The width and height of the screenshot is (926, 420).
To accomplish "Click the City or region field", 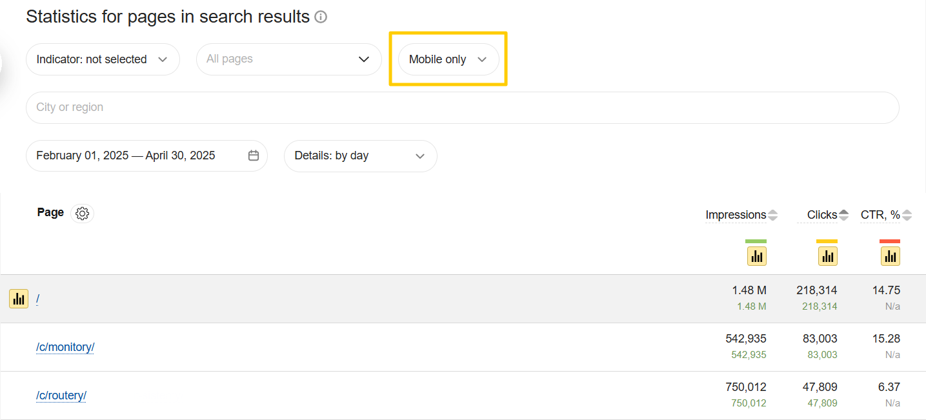I will pyautogui.click(x=462, y=108).
